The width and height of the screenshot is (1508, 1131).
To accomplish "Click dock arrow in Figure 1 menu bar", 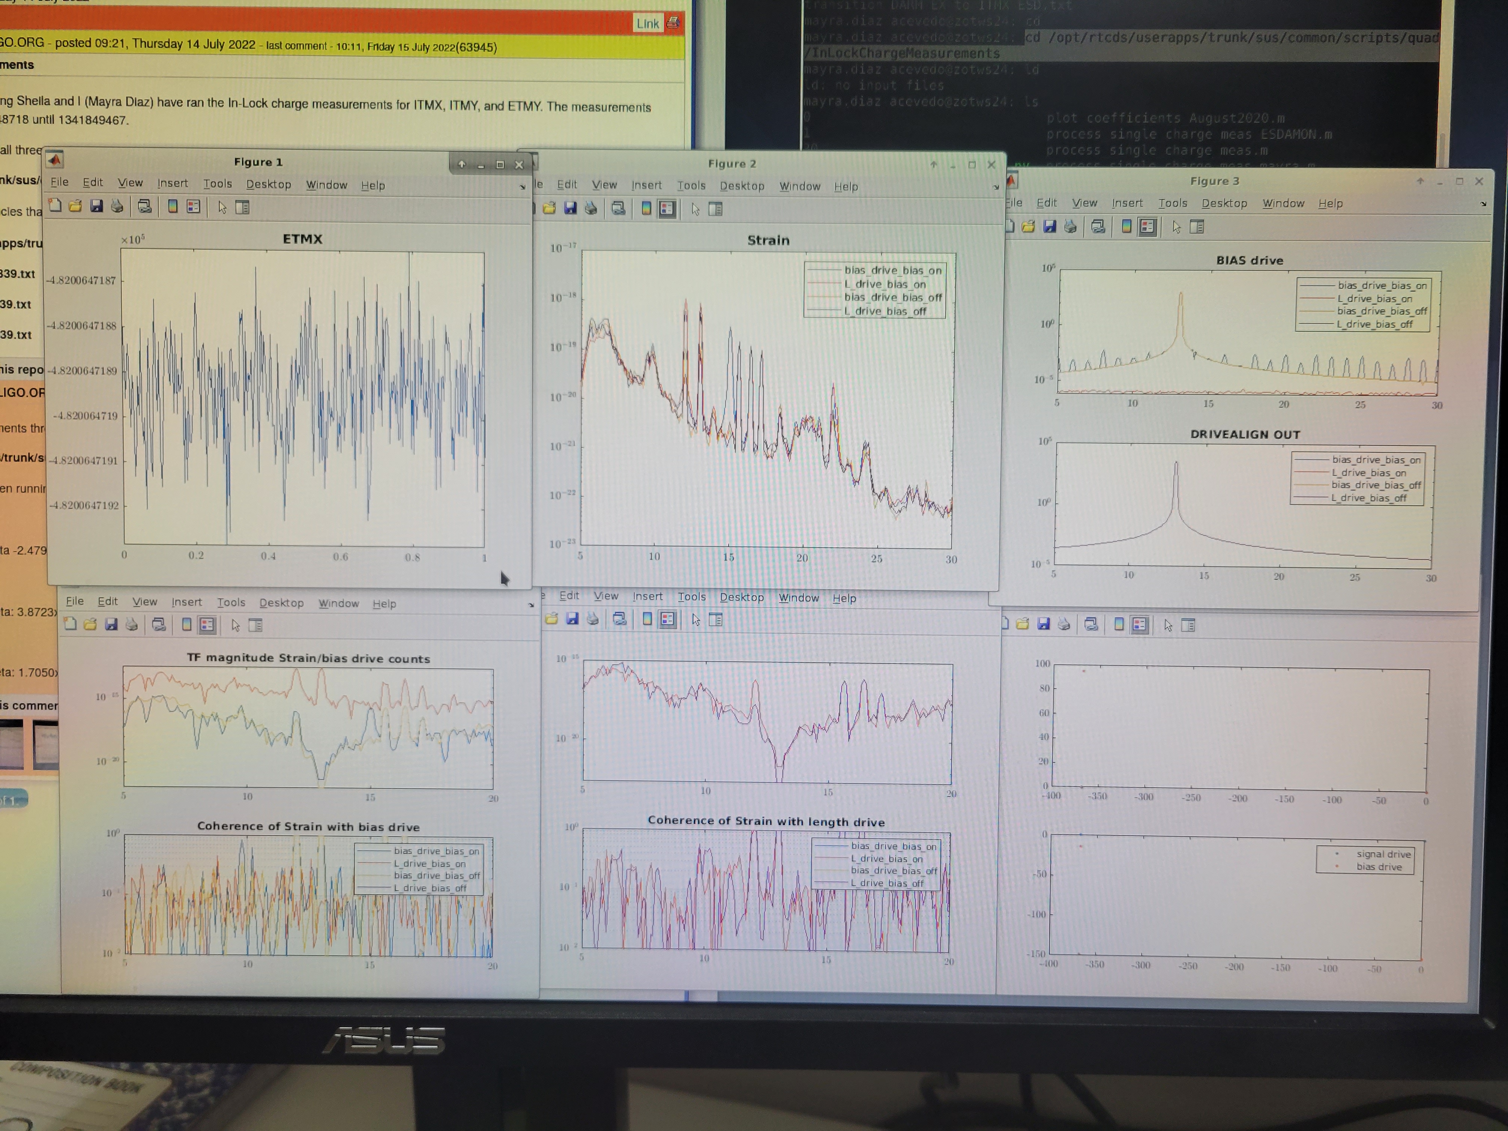I will (x=522, y=187).
